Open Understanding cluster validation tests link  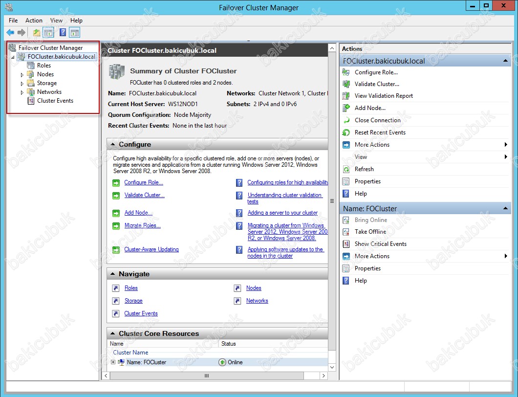pos(285,198)
